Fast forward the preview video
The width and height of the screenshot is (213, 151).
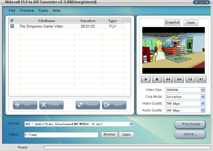point(179,79)
